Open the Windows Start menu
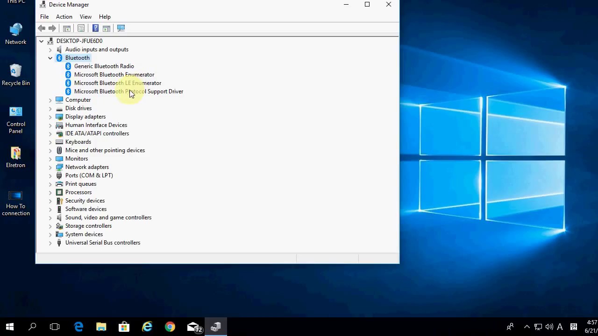Image resolution: width=598 pixels, height=336 pixels. click(x=10, y=327)
